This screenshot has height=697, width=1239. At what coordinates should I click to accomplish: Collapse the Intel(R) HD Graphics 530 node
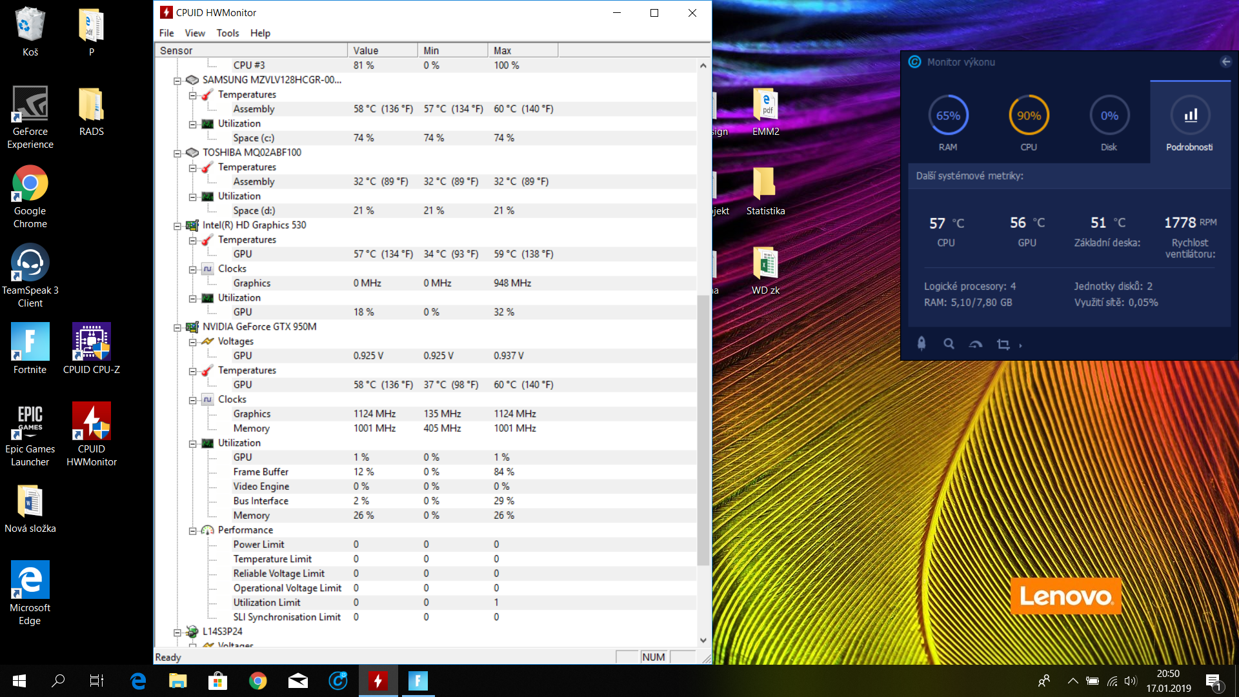(177, 226)
